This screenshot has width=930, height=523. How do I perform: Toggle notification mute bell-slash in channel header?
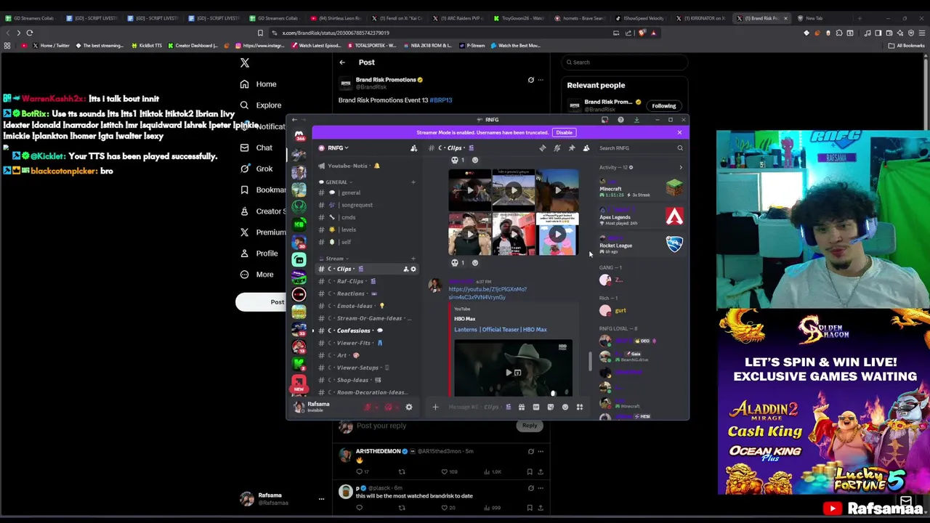pos(557,148)
